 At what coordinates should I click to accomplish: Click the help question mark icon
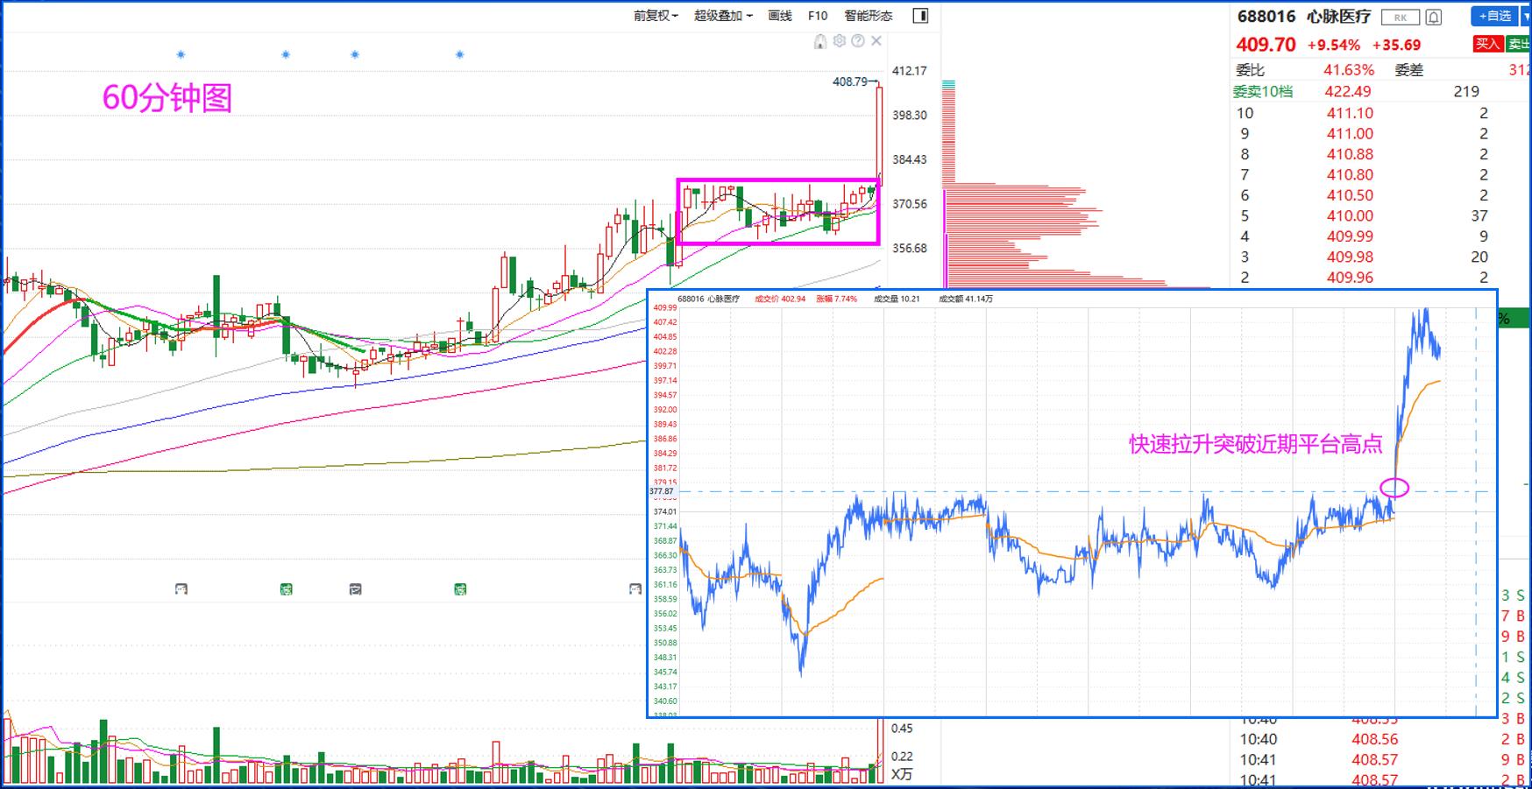point(858,41)
